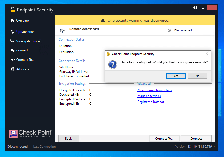Click the Remote Access VPN blade icon
The height and width of the screenshot is (157, 224).
pos(62,30)
